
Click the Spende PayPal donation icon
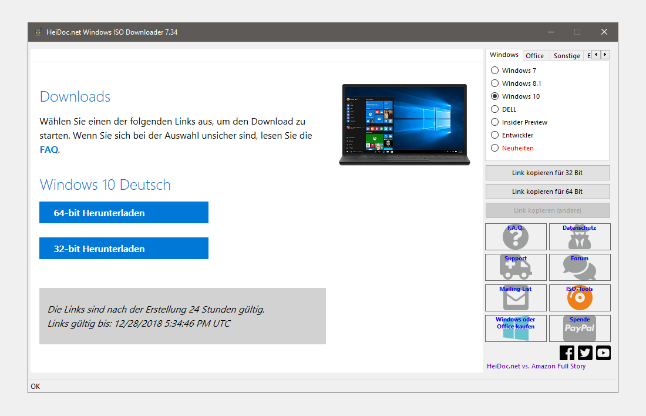pos(580,328)
